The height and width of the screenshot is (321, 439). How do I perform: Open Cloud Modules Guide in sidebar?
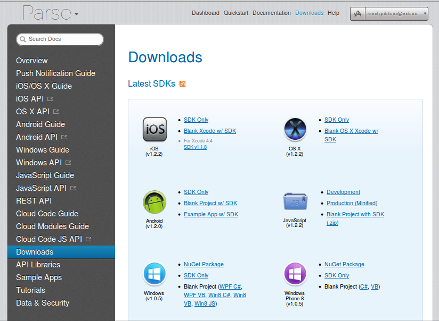(52, 226)
